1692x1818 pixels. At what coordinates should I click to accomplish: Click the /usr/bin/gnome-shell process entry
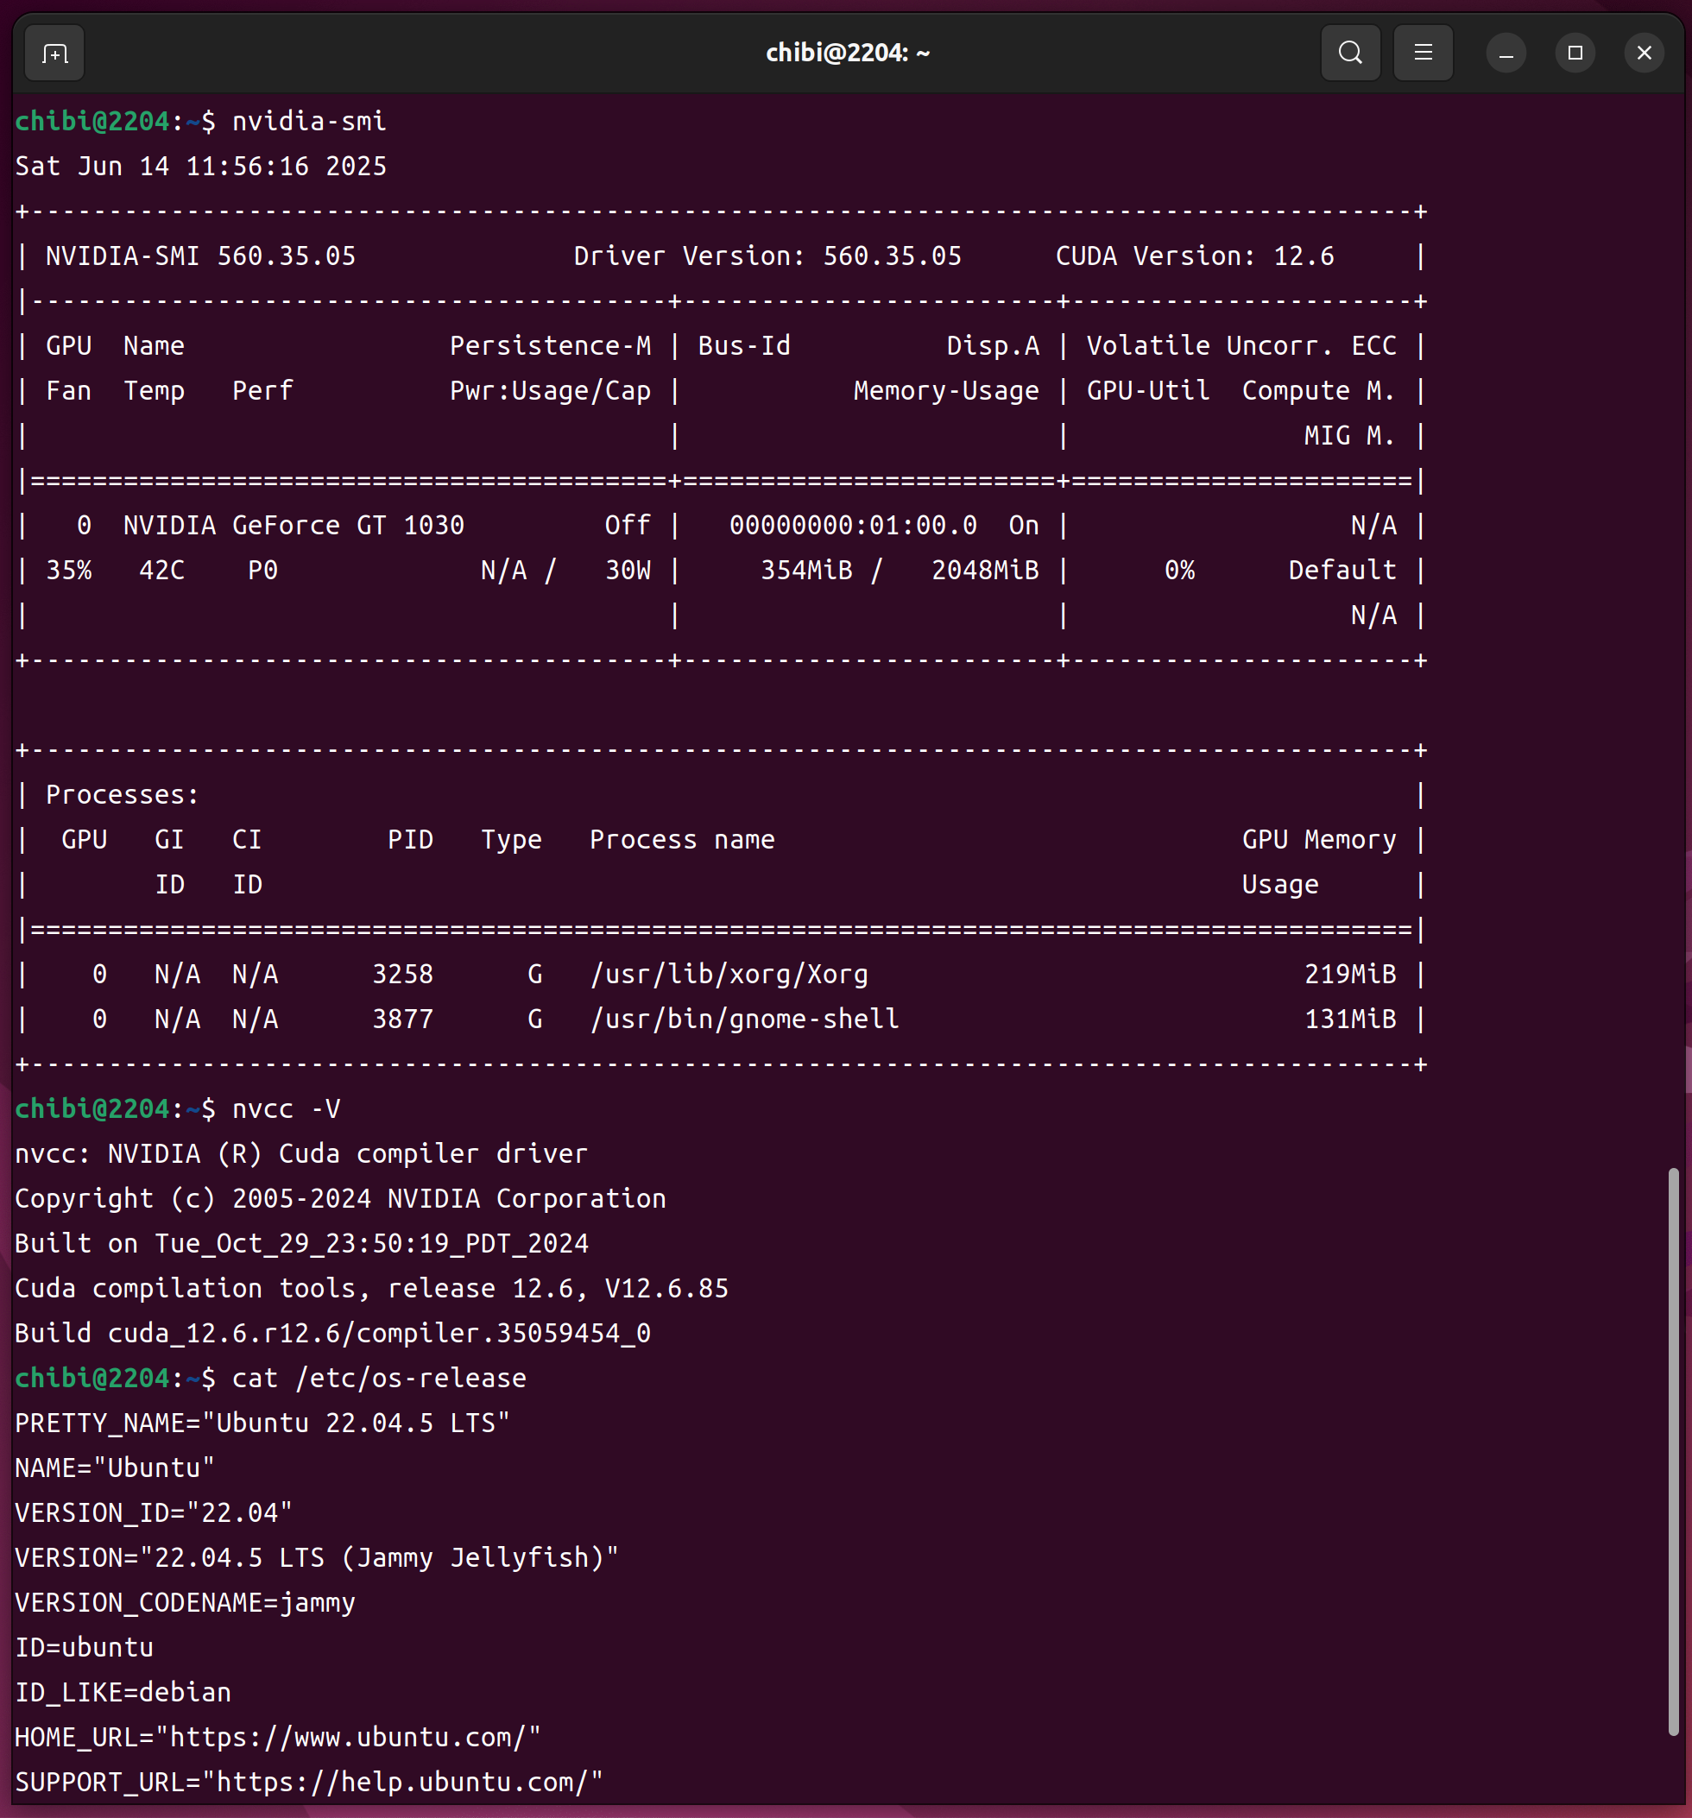pyautogui.click(x=743, y=1019)
